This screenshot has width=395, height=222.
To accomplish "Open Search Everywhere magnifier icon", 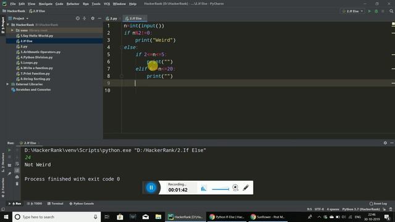I will [x=391, y=11].
